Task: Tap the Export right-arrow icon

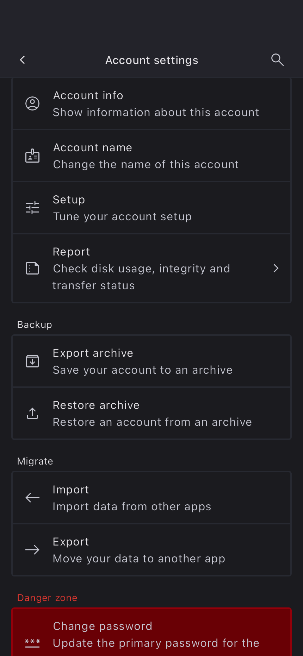Action: (32, 550)
